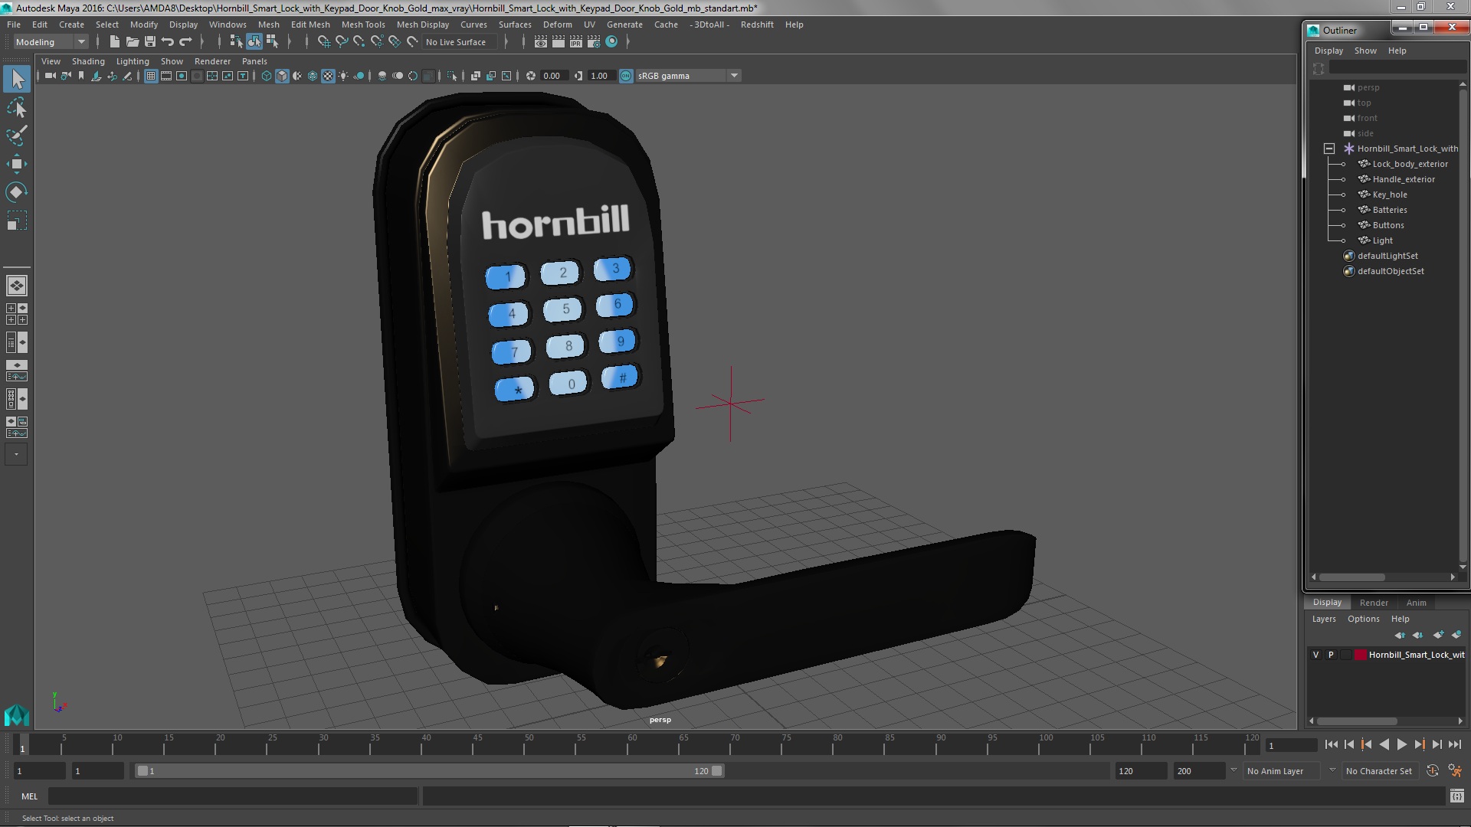Image resolution: width=1471 pixels, height=827 pixels.
Task: Toggle the Film gate icon
Action: pos(166,76)
